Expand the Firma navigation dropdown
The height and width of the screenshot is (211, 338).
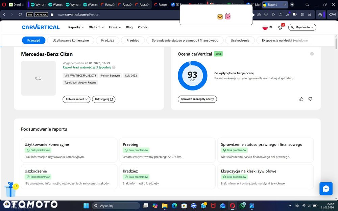tap(115, 27)
